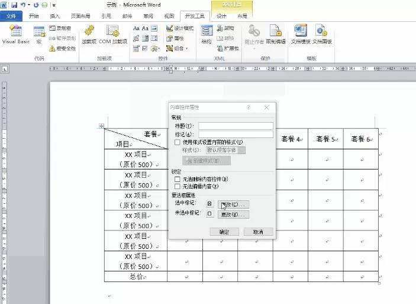
Task: Insert check box content control
Action: click(145, 49)
